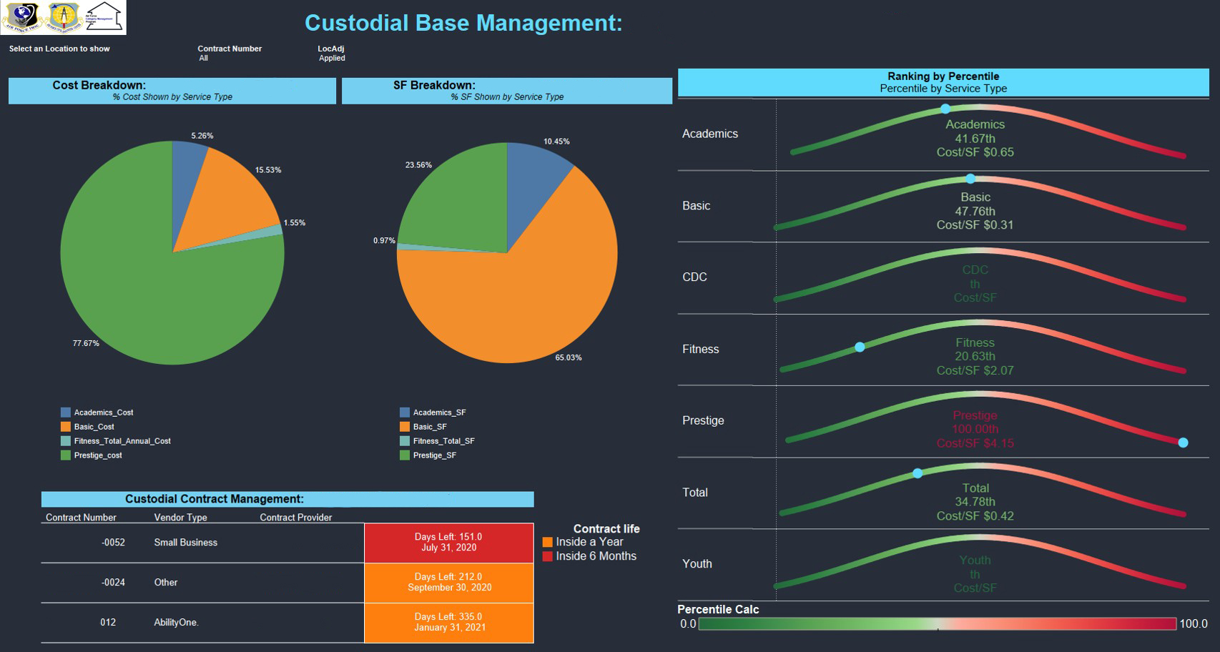Image resolution: width=1220 pixels, height=652 pixels.
Task: Select the Civil Engineer Center shield emblem
Action: coord(63,17)
